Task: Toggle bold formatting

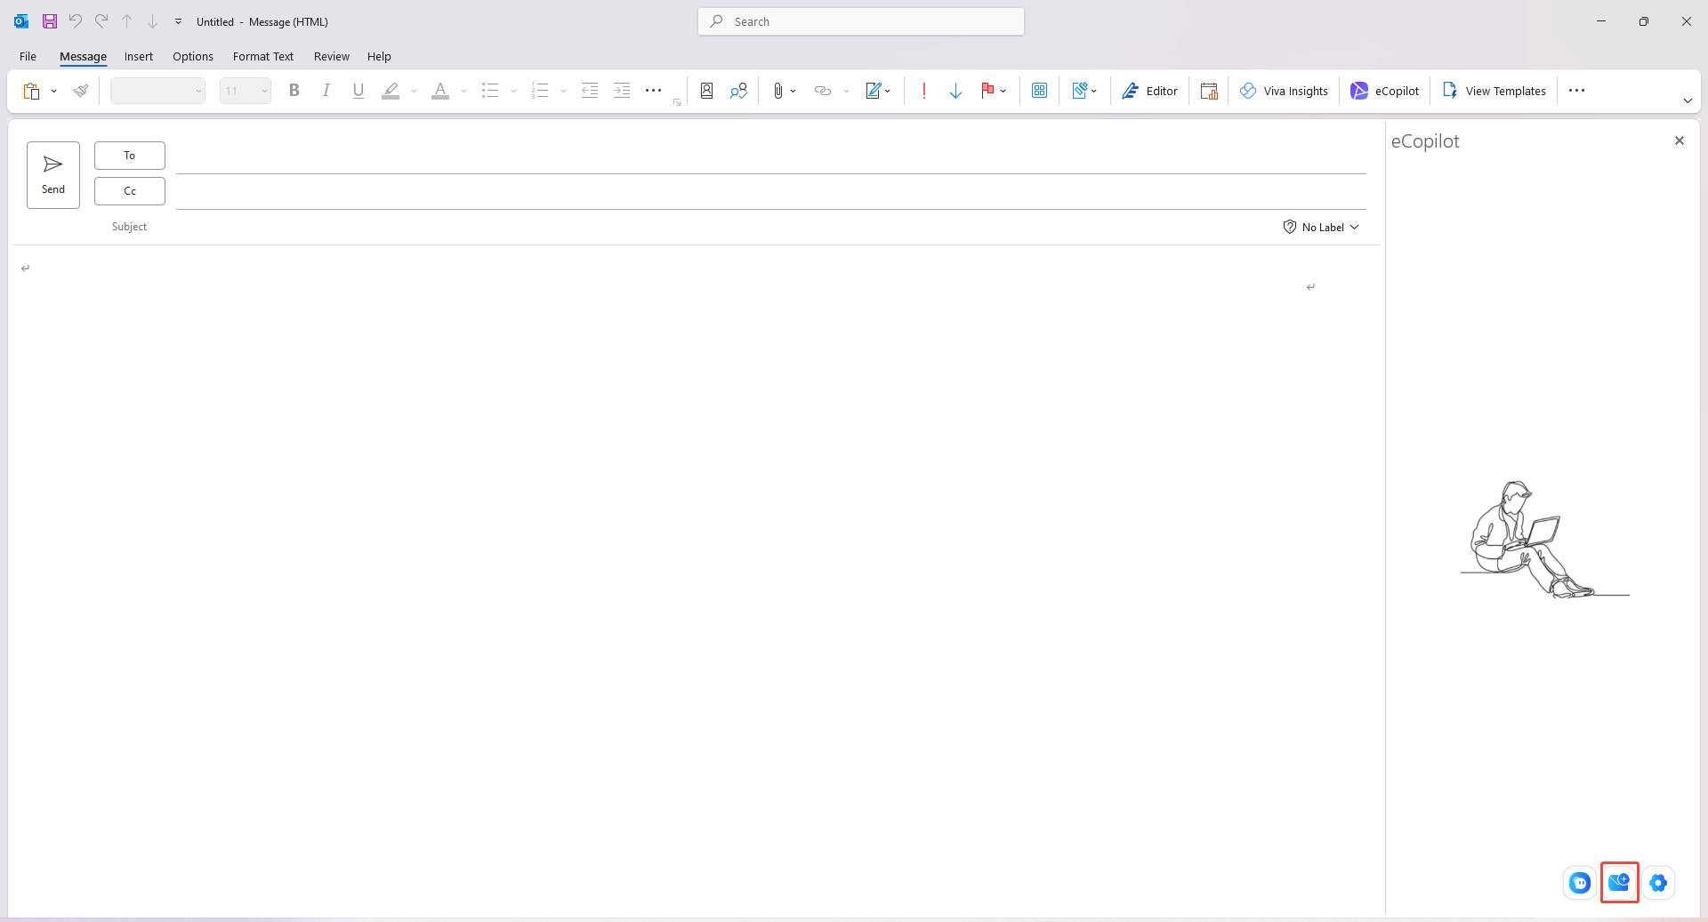Action: pos(294,91)
